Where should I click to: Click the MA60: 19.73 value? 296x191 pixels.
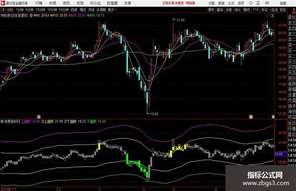[96, 15]
